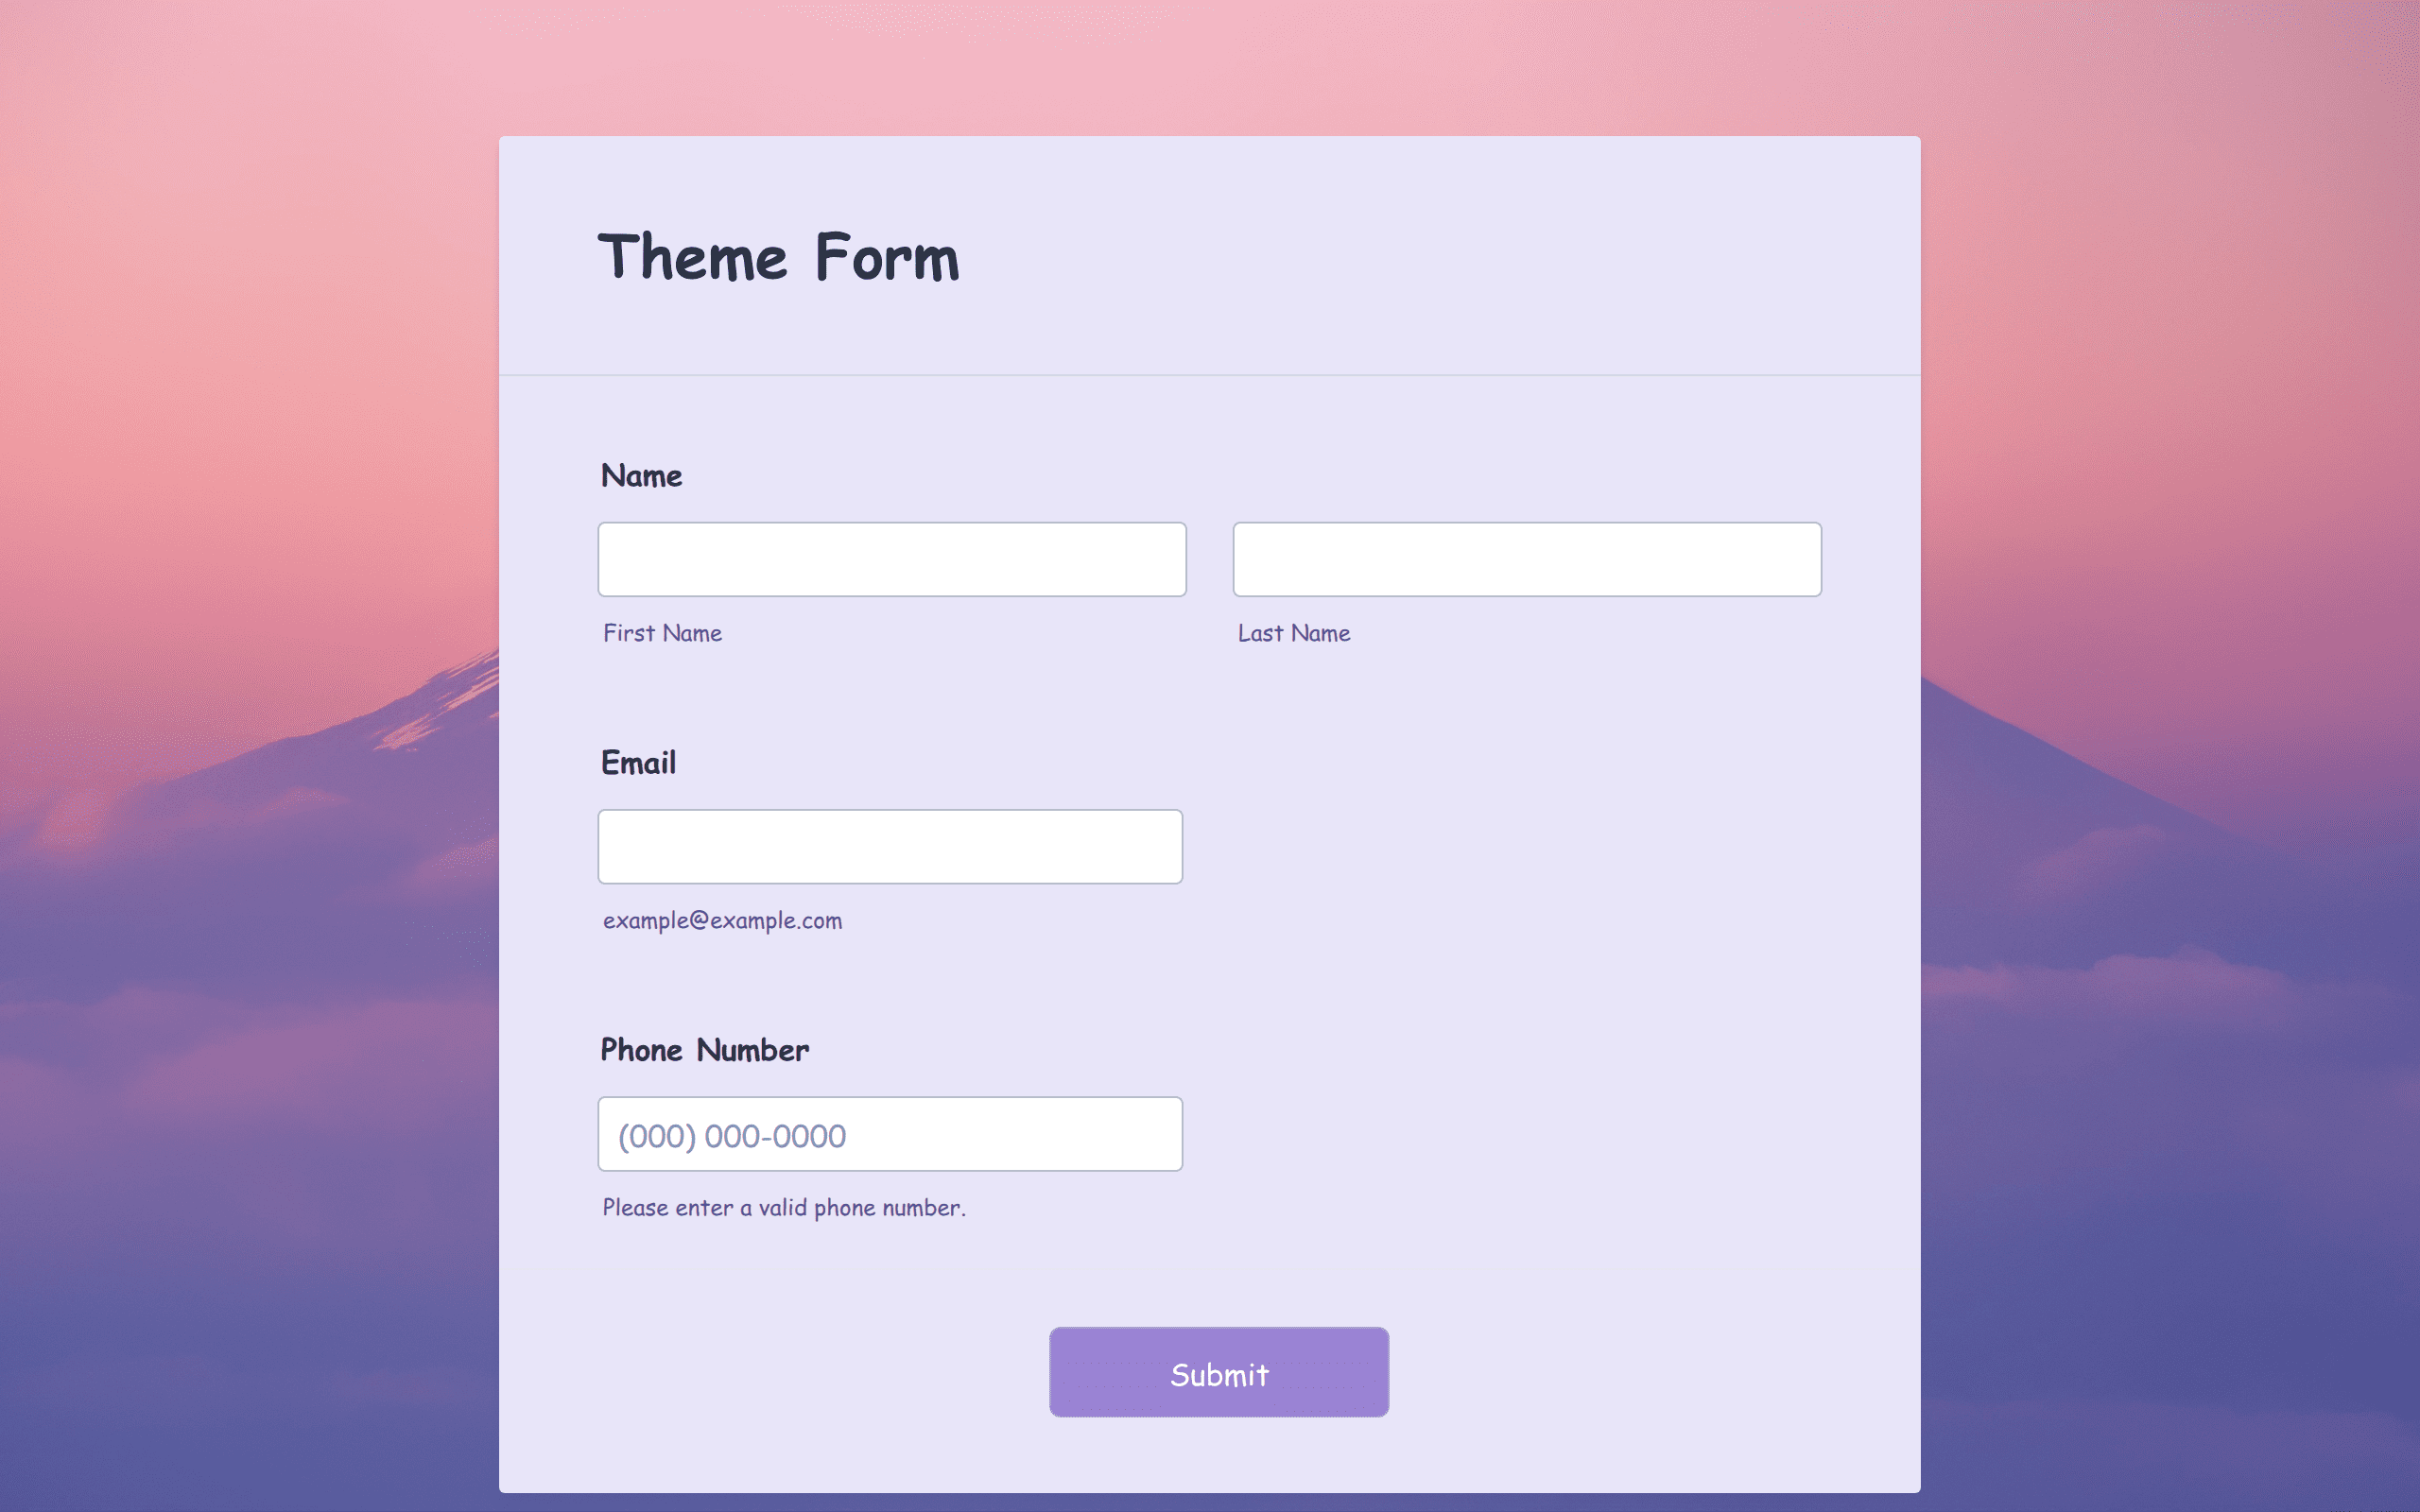Image resolution: width=2420 pixels, height=1512 pixels.
Task: Click the First Name input field
Action: 892,559
